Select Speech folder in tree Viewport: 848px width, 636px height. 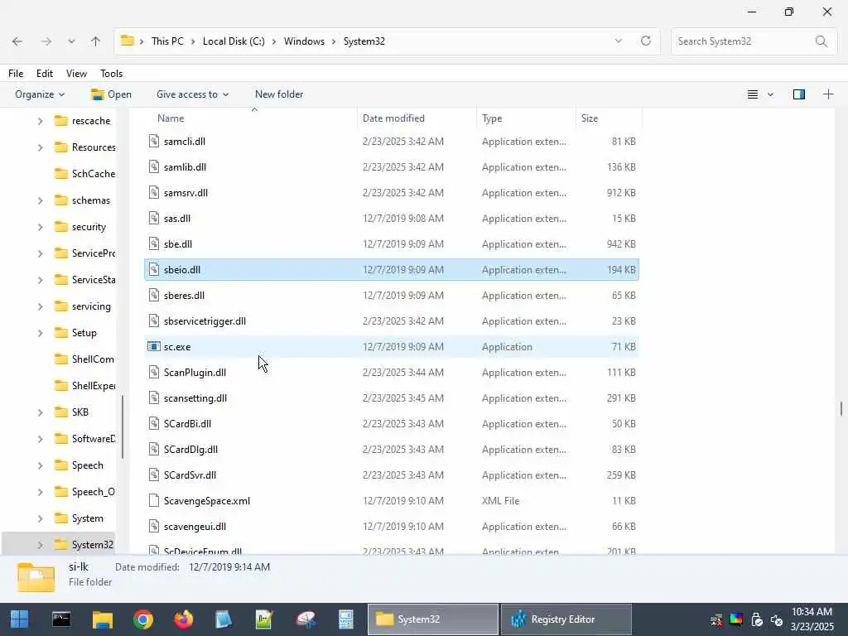pos(79,465)
